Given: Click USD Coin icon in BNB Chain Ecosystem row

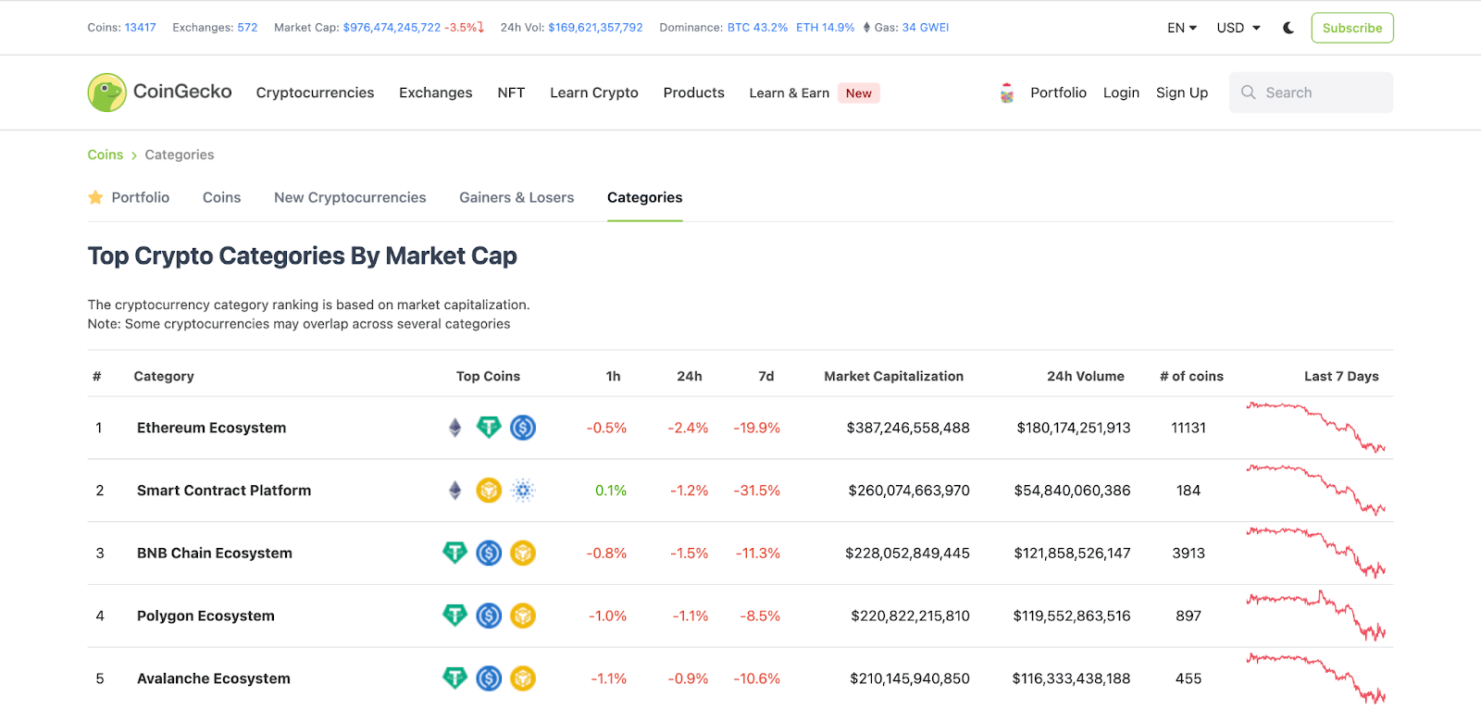Looking at the screenshot, I should click(489, 554).
